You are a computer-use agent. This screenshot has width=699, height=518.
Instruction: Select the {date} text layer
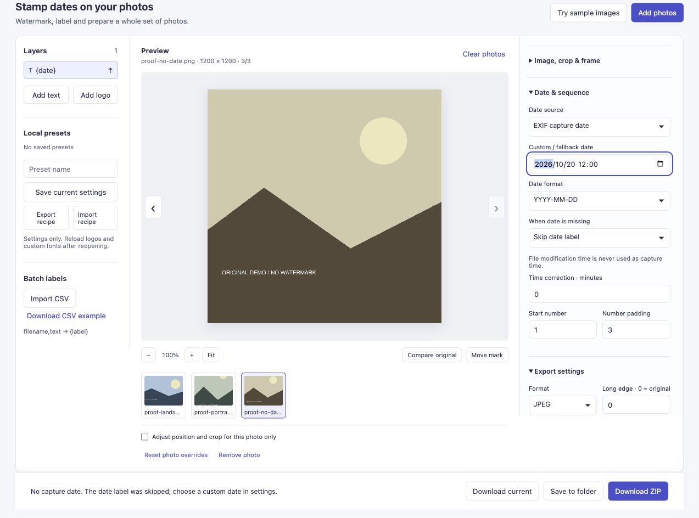[x=71, y=70]
